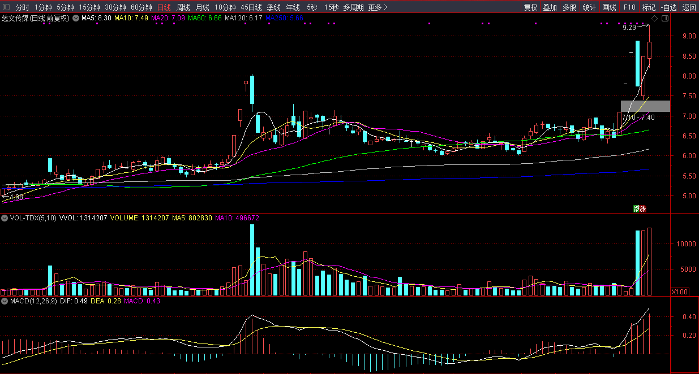The width and height of the screenshot is (699, 374).
Task: Open the 画线 drawing tools
Action: [609, 7]
